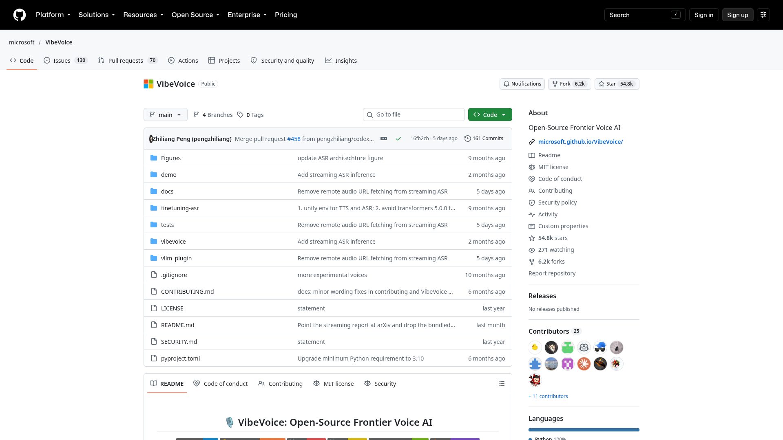The image size is (783, 440).
Task: Expand the Platform menu
Action: tap(53, 15)
